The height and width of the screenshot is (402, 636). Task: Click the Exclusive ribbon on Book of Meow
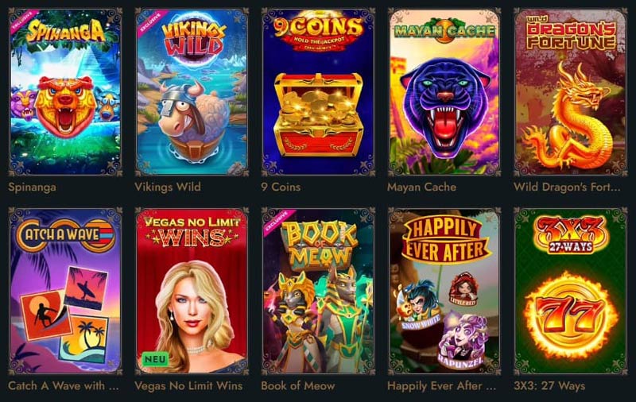(277, 222)
